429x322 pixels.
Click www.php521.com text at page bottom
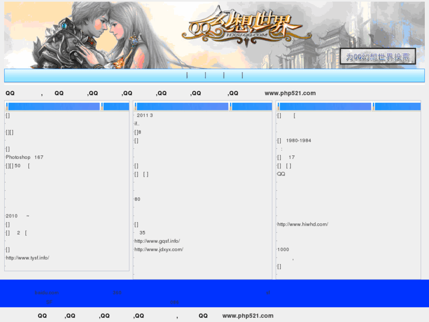click(248, 316)
